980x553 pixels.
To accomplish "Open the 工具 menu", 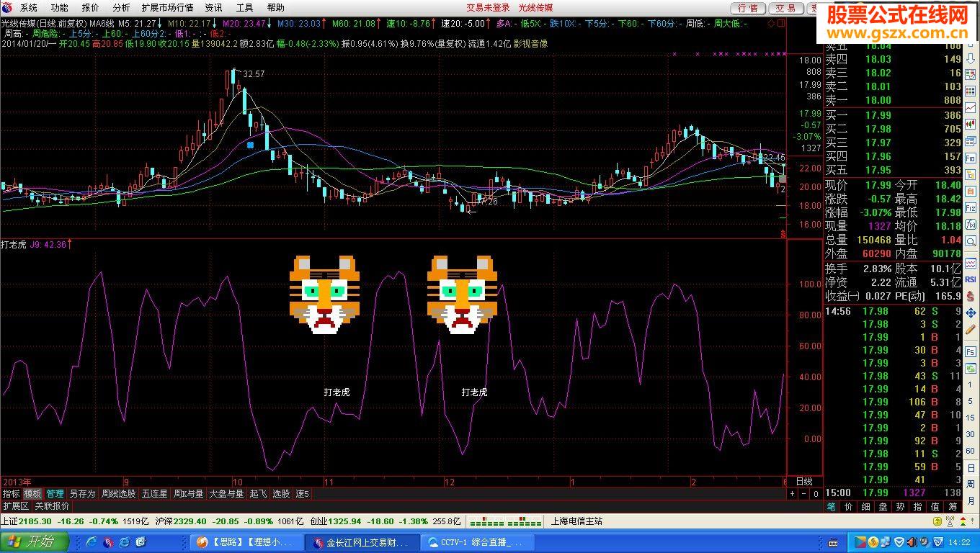I will tap(245, 8).
